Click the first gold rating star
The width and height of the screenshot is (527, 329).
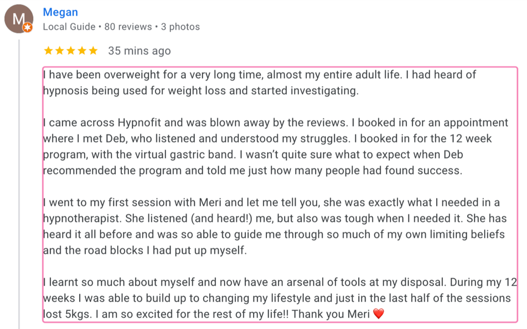pyautogui.click(x=48, y=51)
